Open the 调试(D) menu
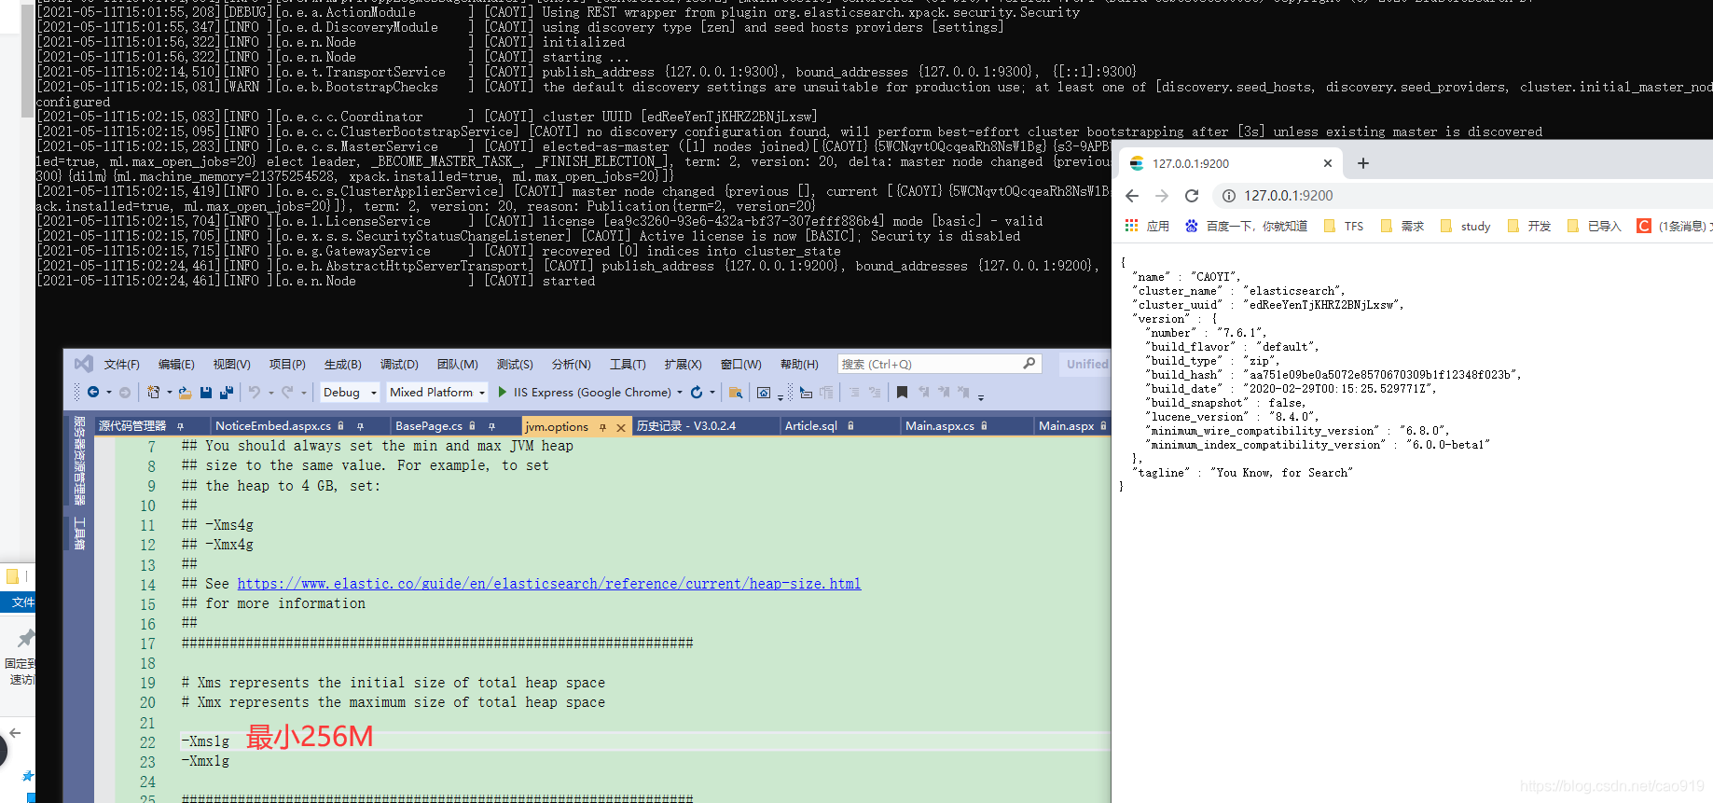The height and width of the screenshot is (803, 1713). 399,365
